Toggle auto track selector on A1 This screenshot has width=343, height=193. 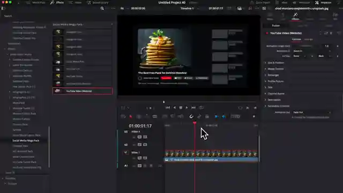pos(139,166)
